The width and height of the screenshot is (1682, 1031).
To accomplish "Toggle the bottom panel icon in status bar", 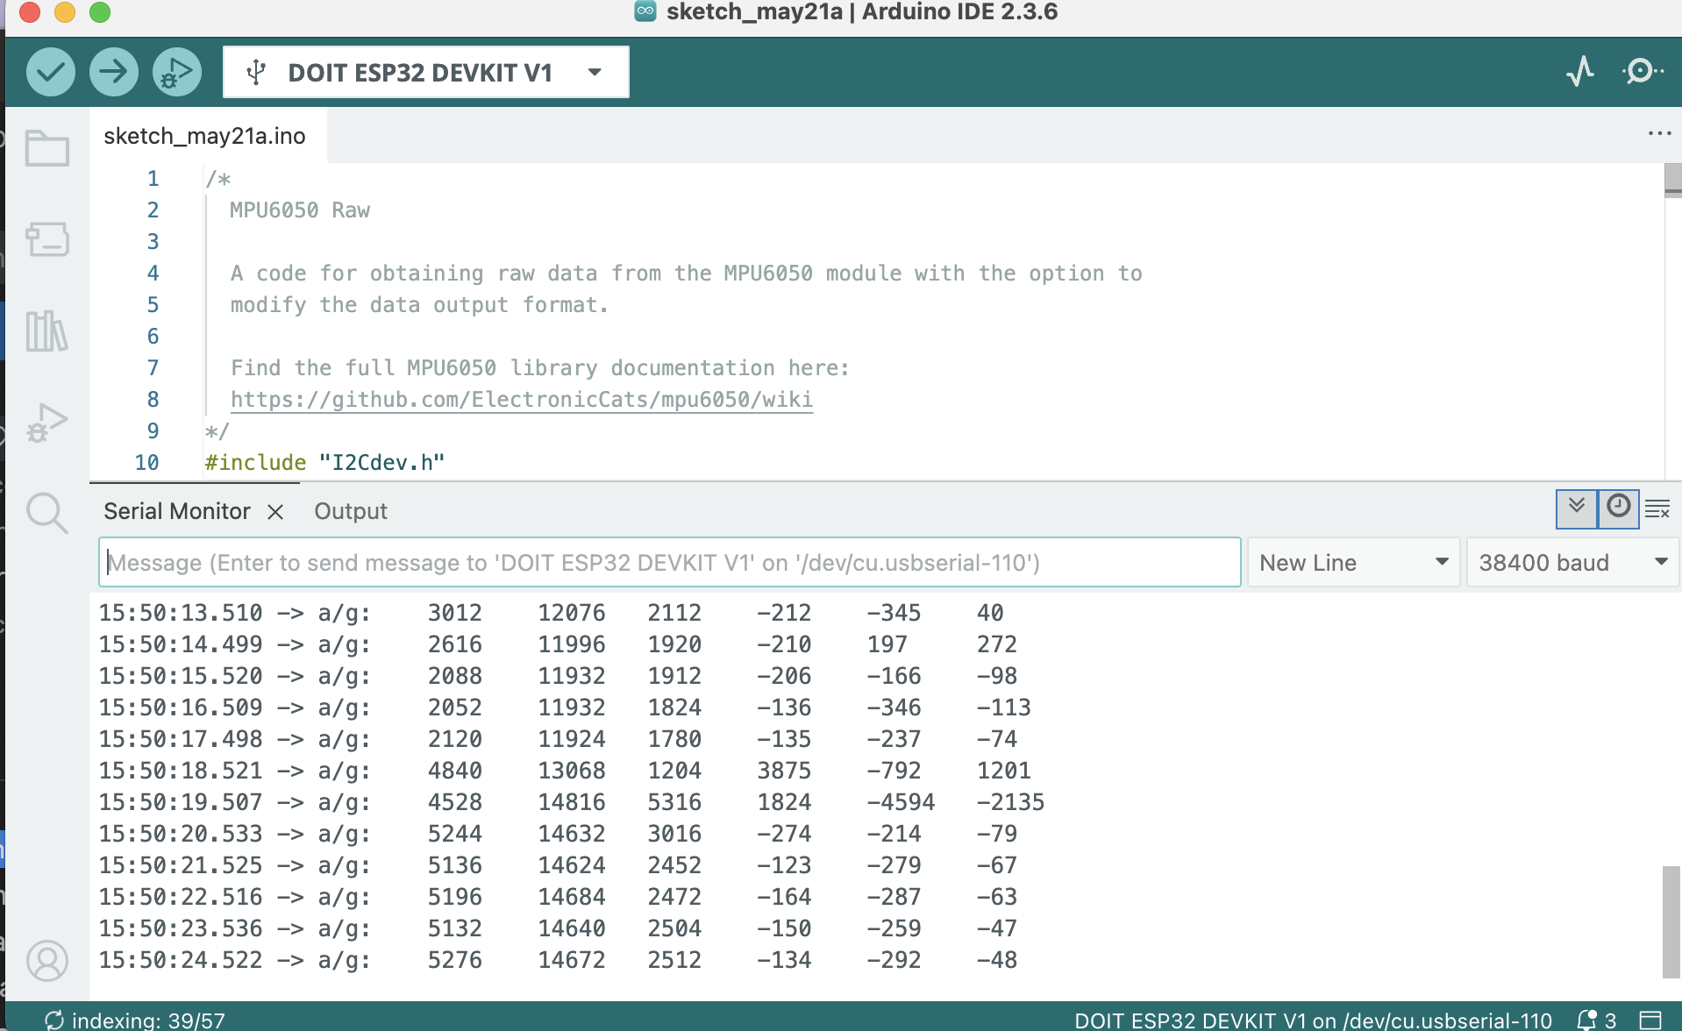I will 1650,1020.
